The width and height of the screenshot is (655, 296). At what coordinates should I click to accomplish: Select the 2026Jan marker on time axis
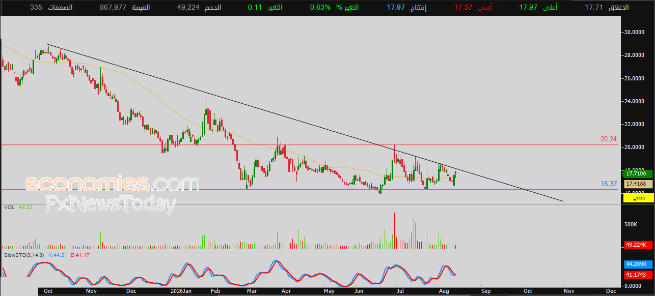(180, 291)
